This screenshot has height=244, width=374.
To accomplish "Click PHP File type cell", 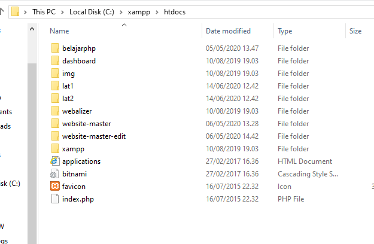I will click(x=291, y=199).
